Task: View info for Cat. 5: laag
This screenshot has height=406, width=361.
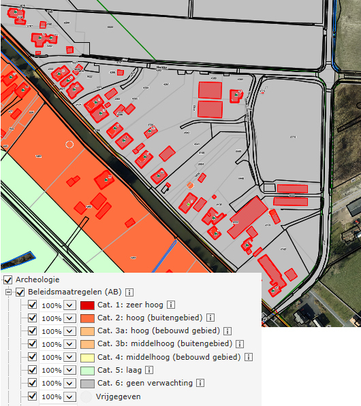Action: (x=149, y=370)
